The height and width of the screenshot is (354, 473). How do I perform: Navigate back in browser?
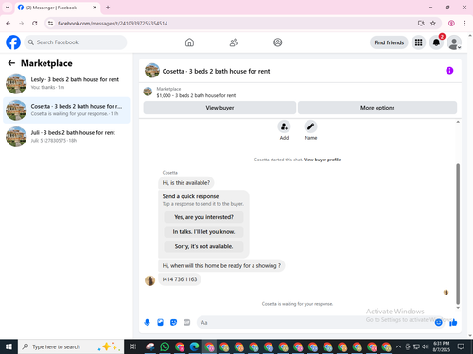(x=9, y=24)
